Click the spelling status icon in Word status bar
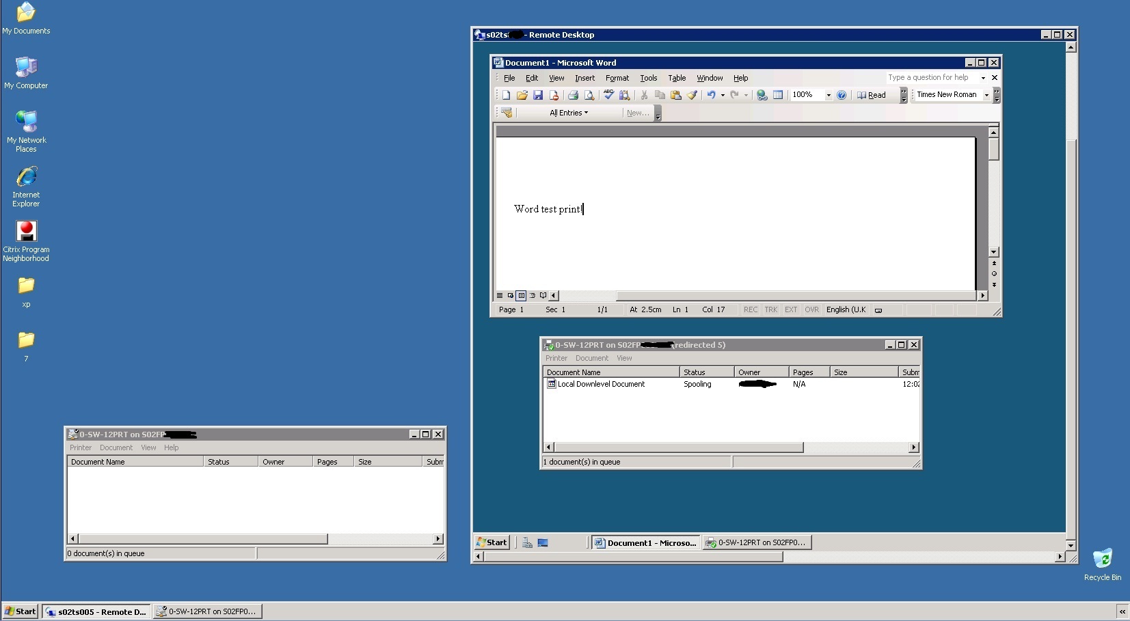Image resolution: width=1130 pixels, height=621 pixels. click(878, 310)
